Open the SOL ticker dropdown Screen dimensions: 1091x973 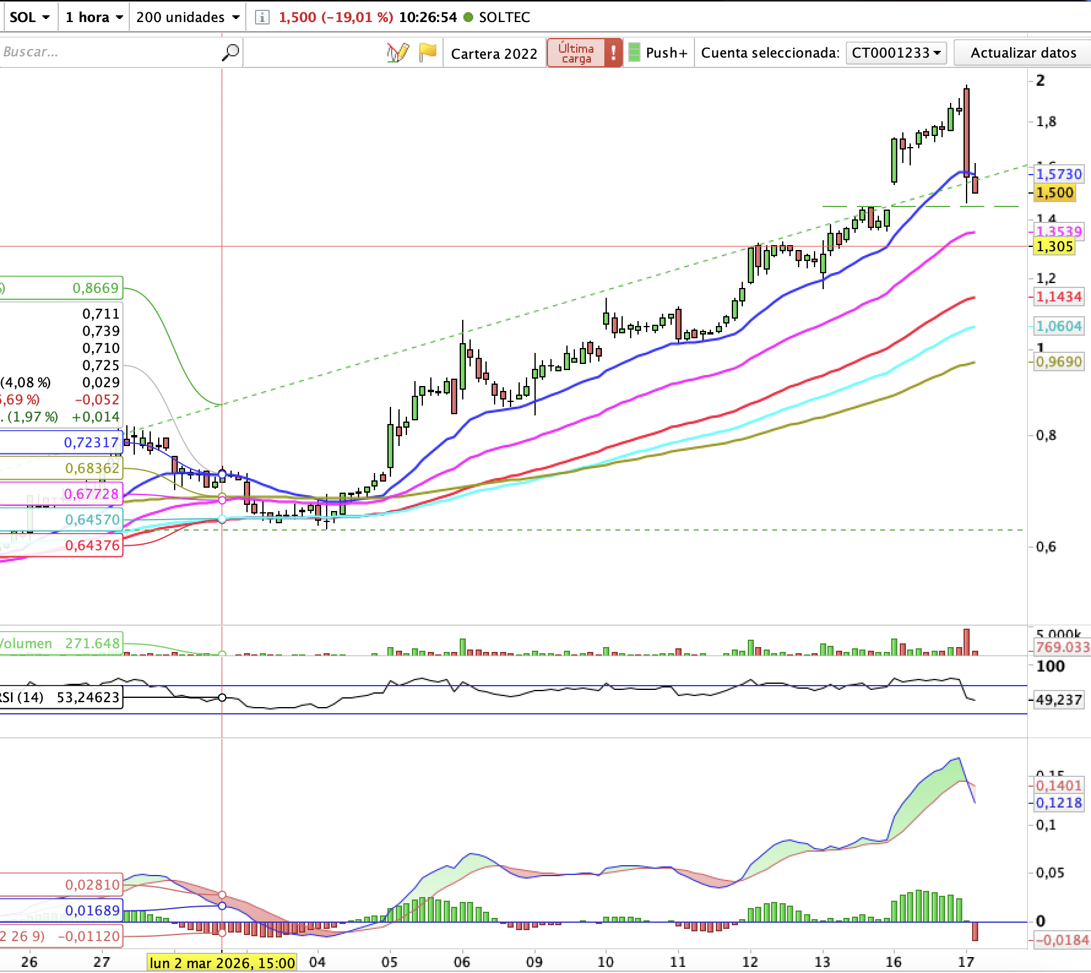(x=29, y=17)
